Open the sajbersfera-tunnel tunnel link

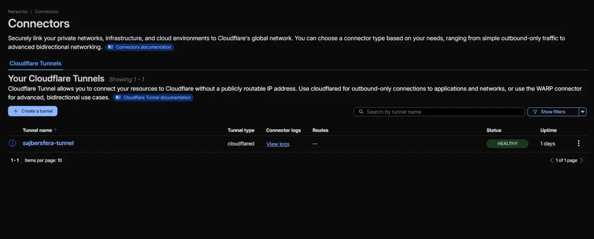pyautogui.click(x=48, y=143)
